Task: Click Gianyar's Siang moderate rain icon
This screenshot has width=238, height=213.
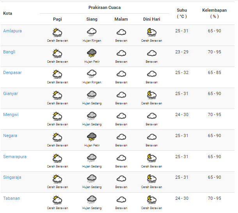Action: (92, 95)
